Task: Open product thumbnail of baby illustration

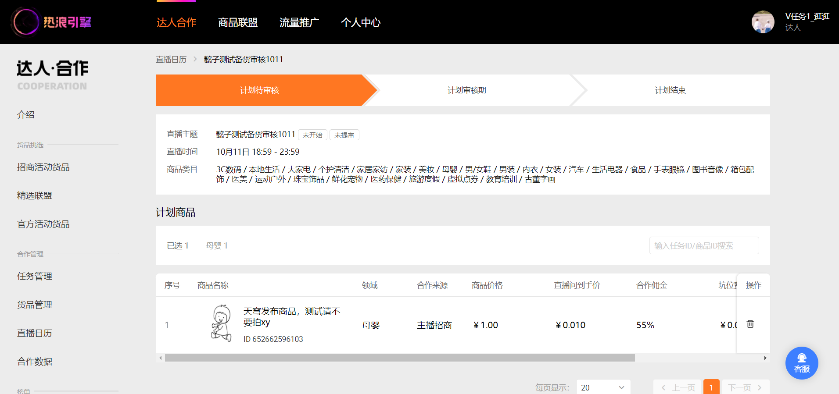Action: [221, 323]
